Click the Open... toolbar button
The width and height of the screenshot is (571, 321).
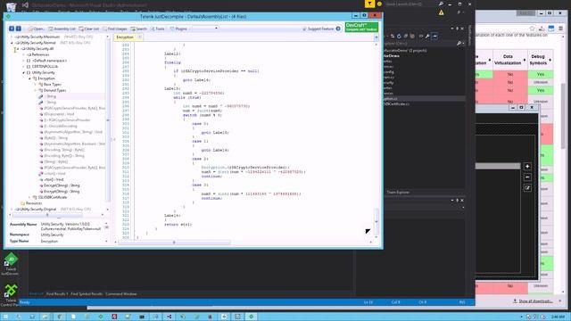[x=37, y=29]
